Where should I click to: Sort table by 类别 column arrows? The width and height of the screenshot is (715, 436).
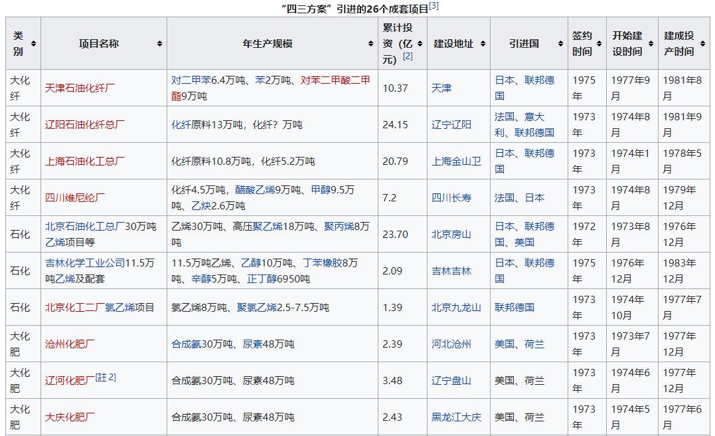[x=33, y=43]
